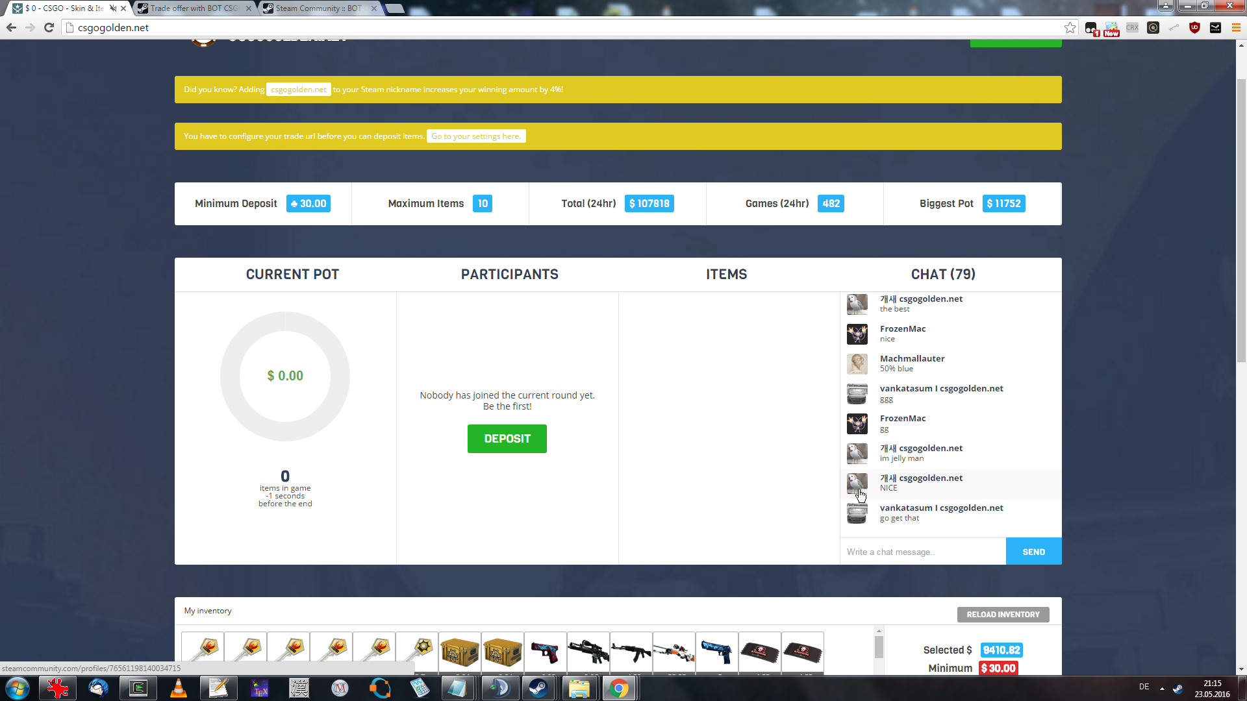This screenshot has height=701, width=1247.
Task: Follow the 'Go to your settings here' link
Action: pyautogui.click(x=475, y=136)
